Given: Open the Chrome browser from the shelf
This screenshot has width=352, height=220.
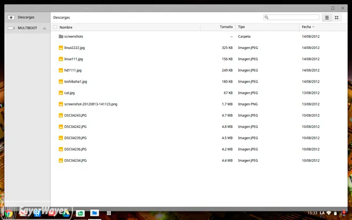Looking at the screenshot, I should tap(9, 213).
